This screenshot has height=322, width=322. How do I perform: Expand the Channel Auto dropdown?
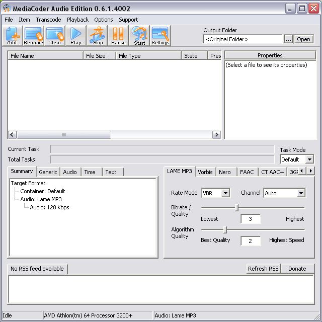(301, 193)
